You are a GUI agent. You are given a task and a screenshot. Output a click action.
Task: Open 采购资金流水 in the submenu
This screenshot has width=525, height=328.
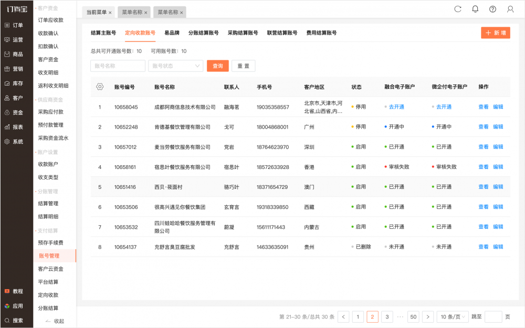tap(53, 138)
